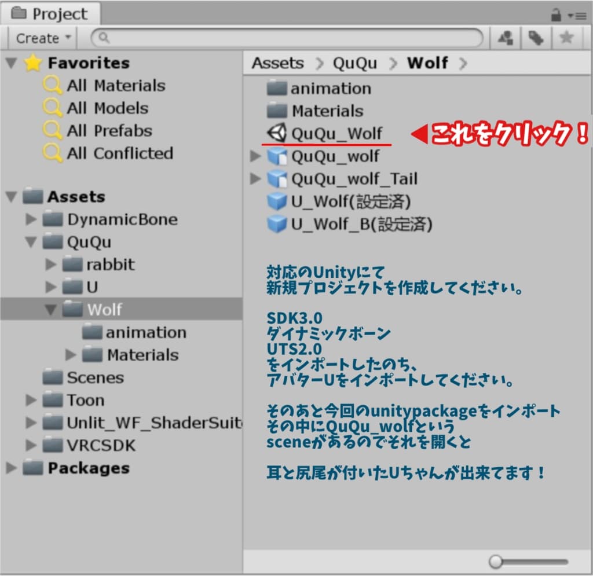Go to Assets in the breadcrumb path
The width and height of the screenshot is (593, 576).
tap(278, 63)
